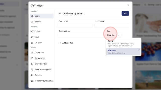Click the Compliance shield icon
This screenshot has width=161, height=90.
[32, 58]
